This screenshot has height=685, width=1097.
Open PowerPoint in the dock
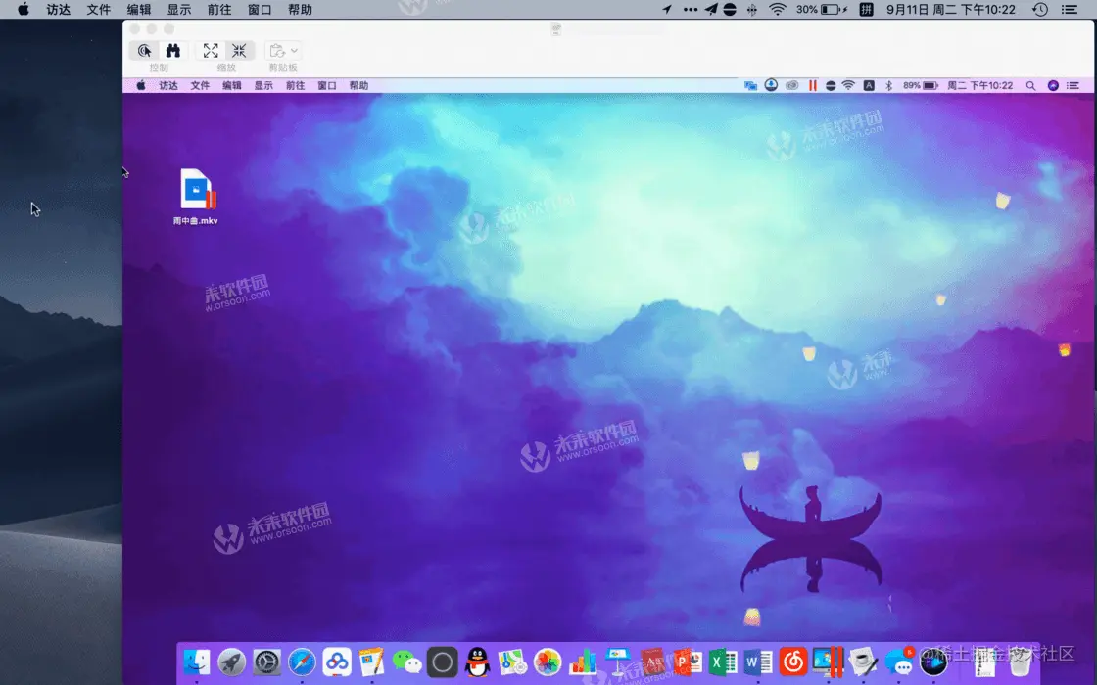[x=688, y=662]
